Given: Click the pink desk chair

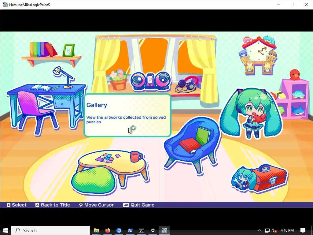Looking at the screenshot, I should click(x=37, y=112).
